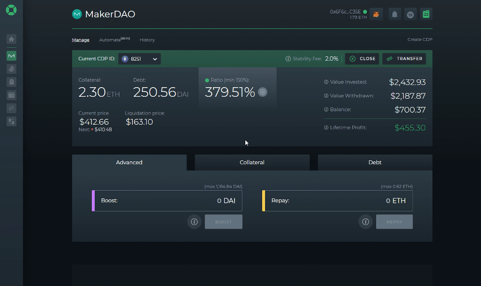Select the Advanced tab
The image size is (481, 286).
point(129,163)
